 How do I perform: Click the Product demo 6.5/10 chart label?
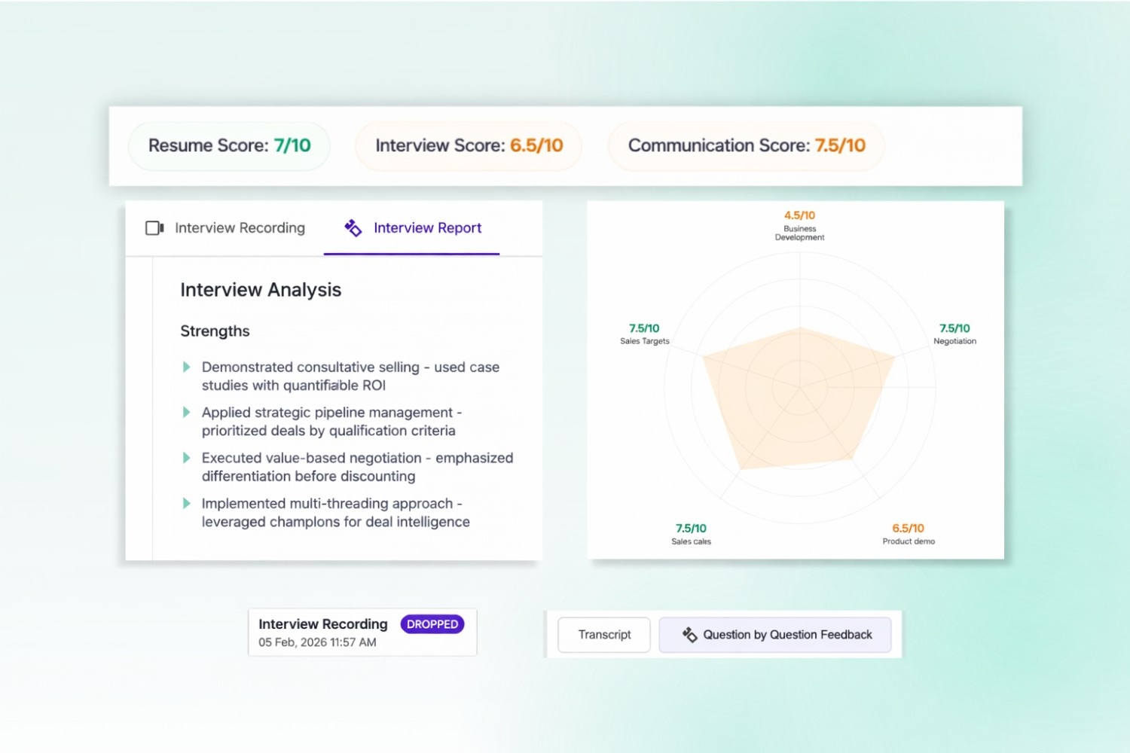point(909,534)
